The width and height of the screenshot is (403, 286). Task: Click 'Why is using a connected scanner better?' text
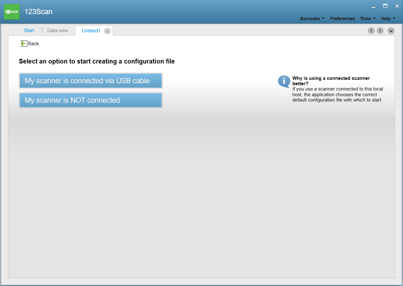pos(331,81)
